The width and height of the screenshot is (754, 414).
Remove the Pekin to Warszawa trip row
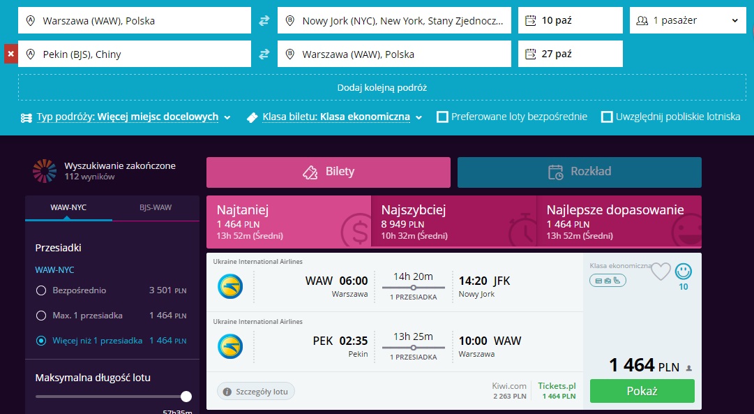coord(10,54)
